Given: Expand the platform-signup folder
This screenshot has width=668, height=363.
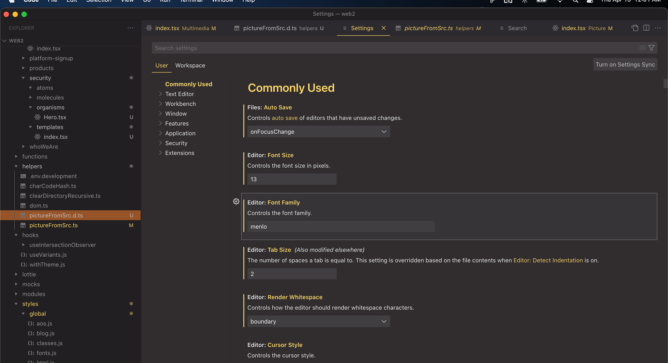Looking at the screenshot, I should [x=23, y=58].
